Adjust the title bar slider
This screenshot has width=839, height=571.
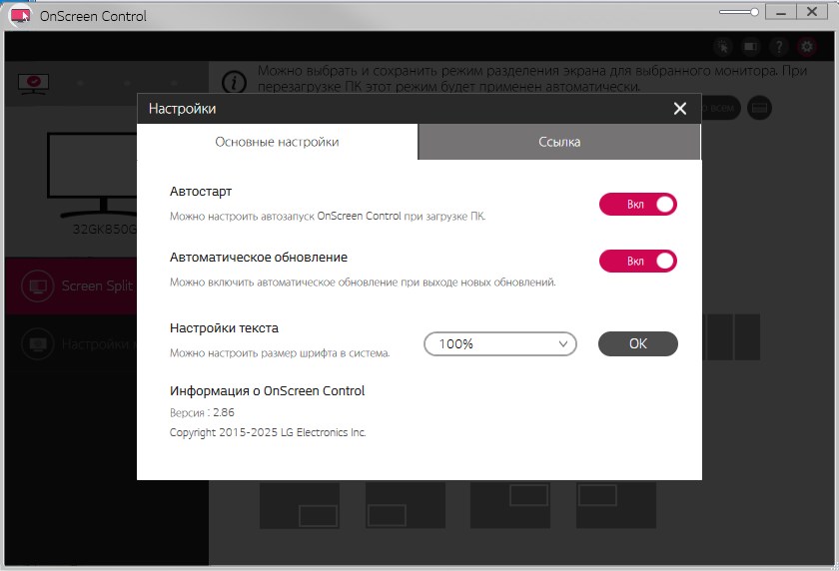(x=738, y=12)
